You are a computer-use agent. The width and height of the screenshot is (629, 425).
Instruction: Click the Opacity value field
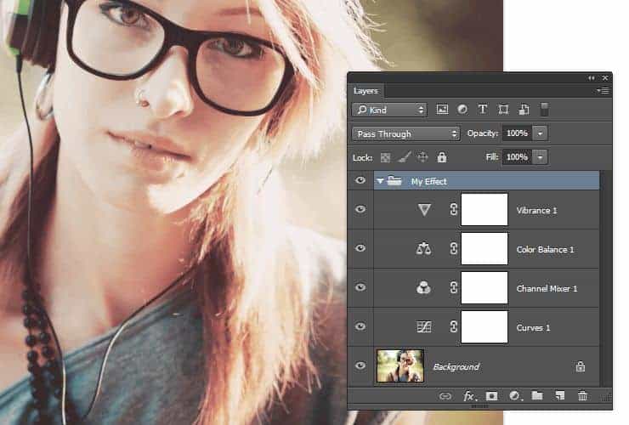(x=517, y=133)
